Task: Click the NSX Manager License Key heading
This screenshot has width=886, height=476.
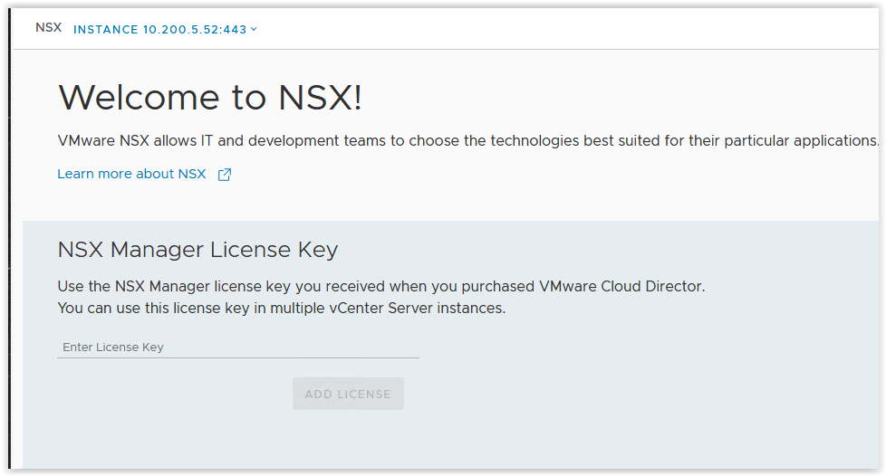Action: [x=197, y=250]
